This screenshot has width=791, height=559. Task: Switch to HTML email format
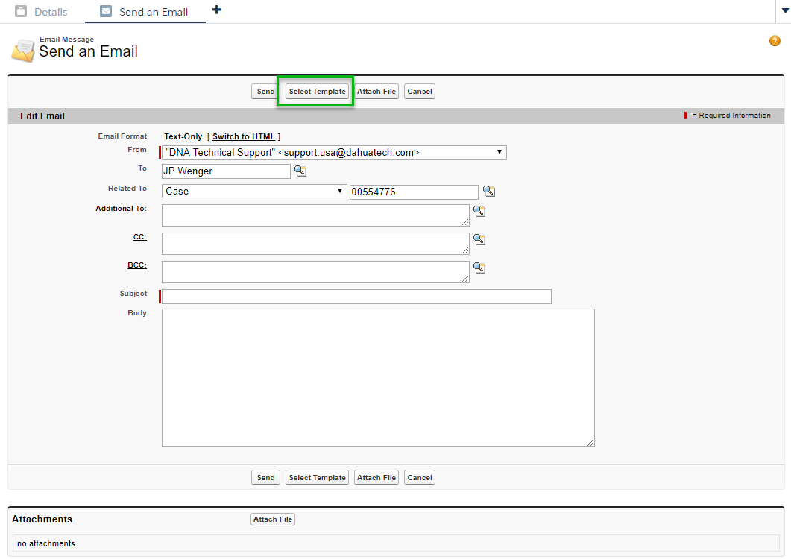pos(244,136)
